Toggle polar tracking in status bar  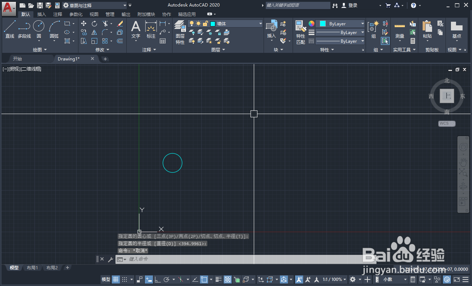coord(167,279)
